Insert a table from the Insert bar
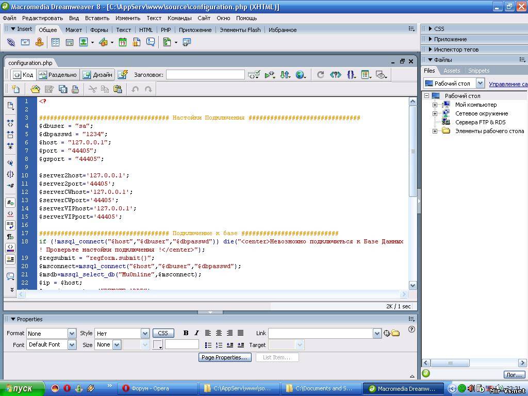The height and width of the screenshot is (396, 528). [55, 42]
